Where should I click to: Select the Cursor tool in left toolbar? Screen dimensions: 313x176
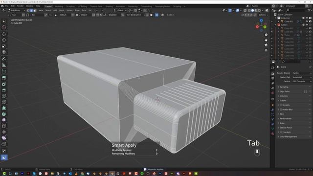point(4,27)
